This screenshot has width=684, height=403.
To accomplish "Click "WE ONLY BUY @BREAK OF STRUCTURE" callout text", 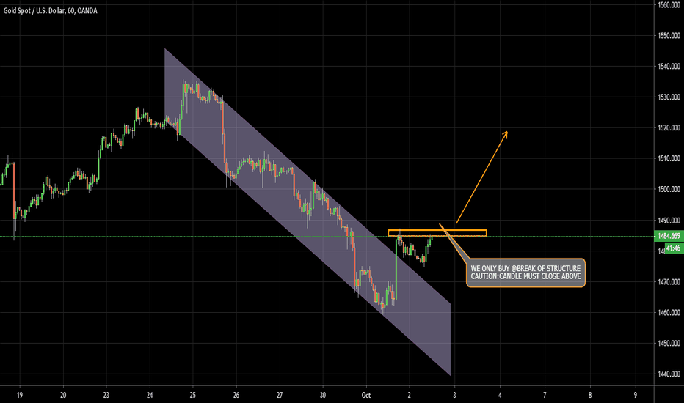I will (x=525, y=268).
